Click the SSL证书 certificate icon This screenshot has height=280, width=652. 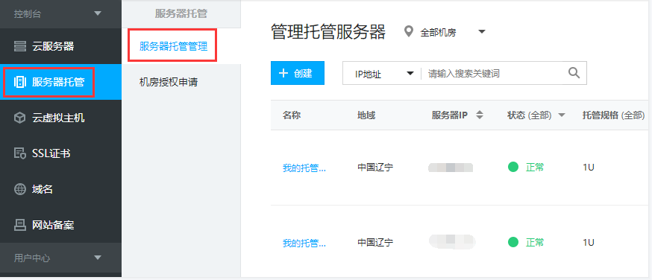pyautogui.click(x=19, y=153)
